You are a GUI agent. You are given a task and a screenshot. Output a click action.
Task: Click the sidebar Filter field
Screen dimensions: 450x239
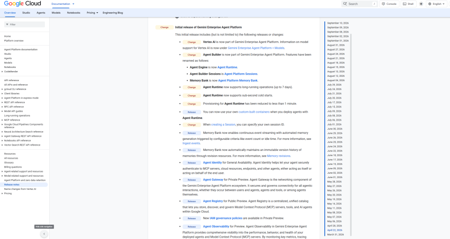click(25, 24)
